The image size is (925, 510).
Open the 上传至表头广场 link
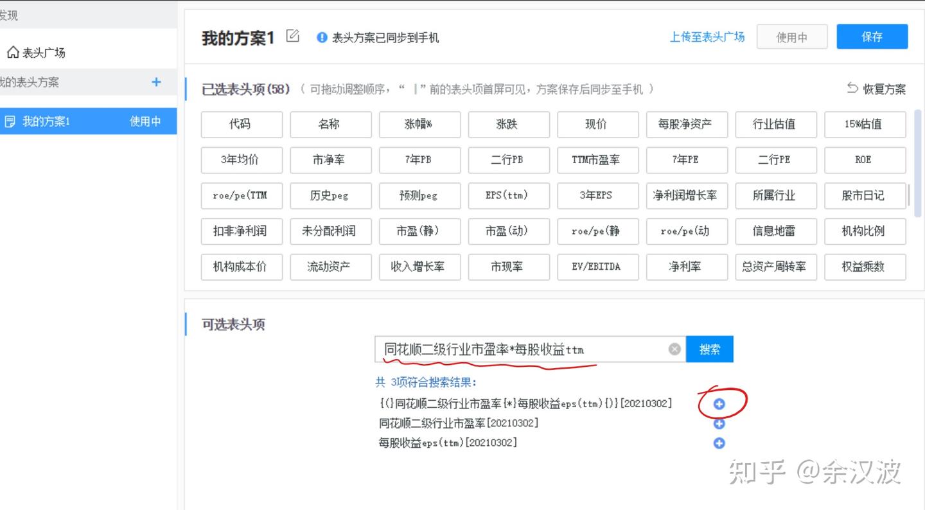coord(707,37)
